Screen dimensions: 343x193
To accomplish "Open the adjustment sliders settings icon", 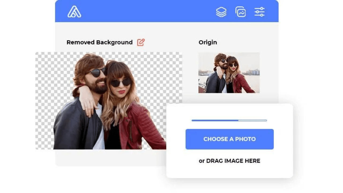I will tap(259, 12).
